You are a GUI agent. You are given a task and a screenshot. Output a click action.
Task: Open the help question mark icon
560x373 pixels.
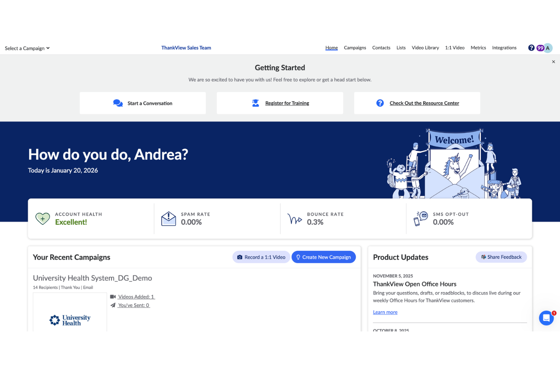[x=531, y=48]
